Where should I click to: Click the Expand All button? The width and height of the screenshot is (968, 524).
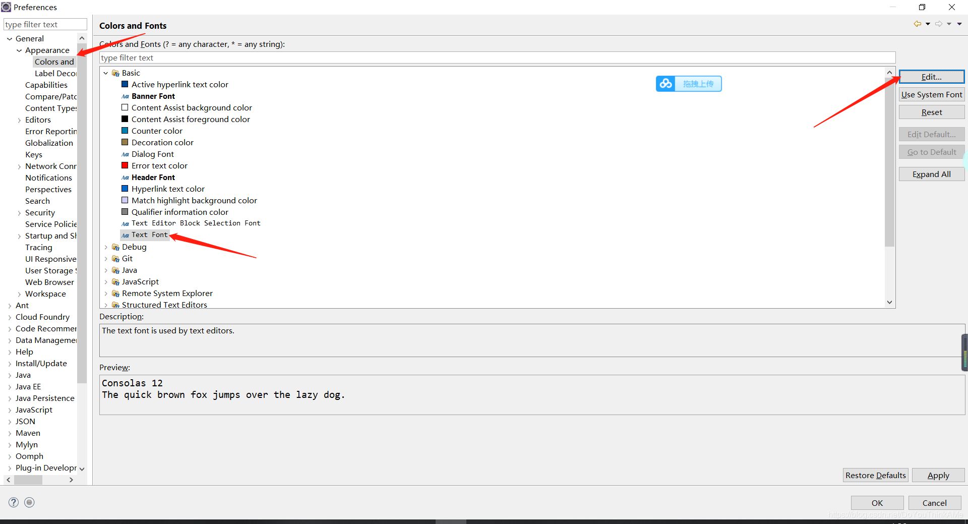pos(931,174)
